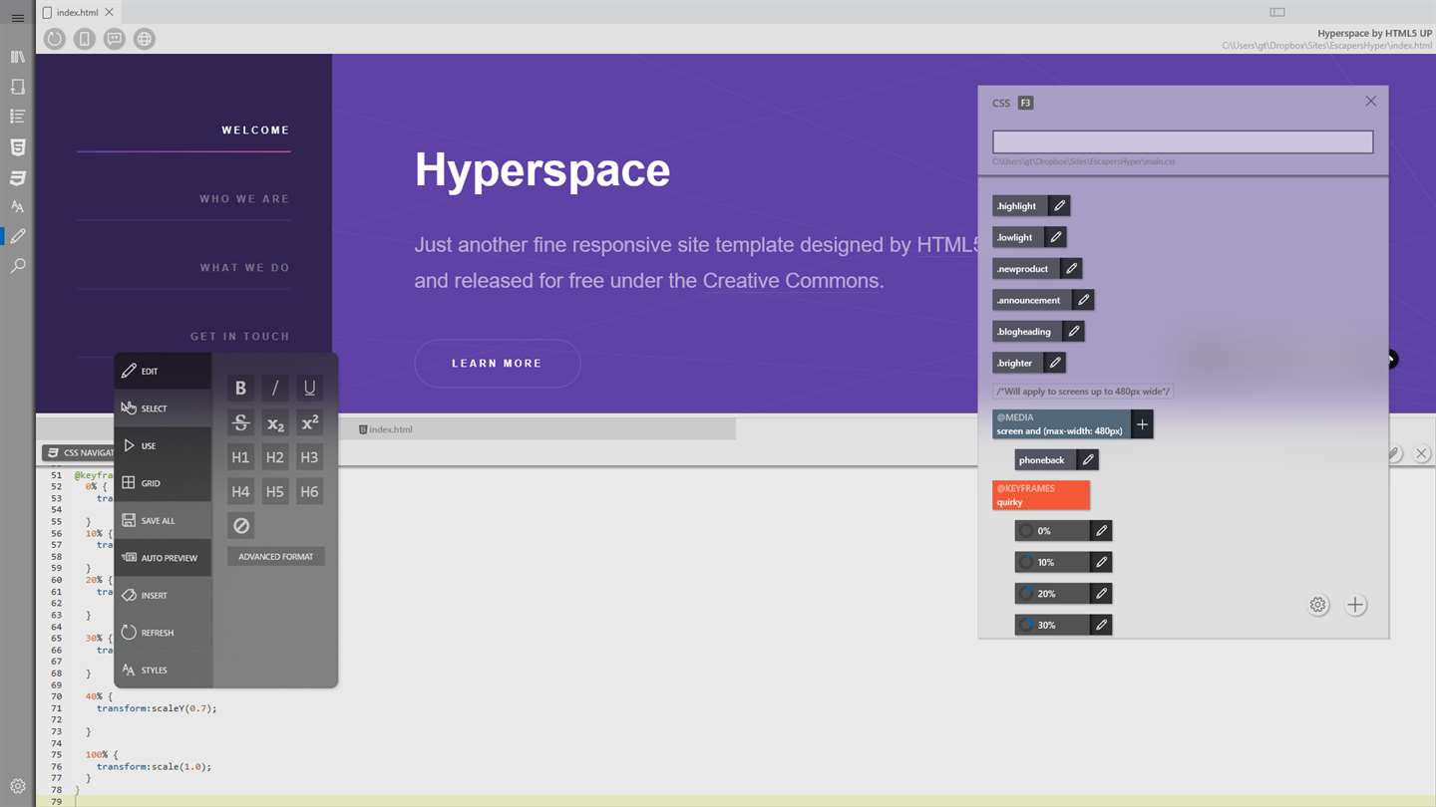Apply Bold formatting
Screen dimensions: 1436x807
(240, 388)
